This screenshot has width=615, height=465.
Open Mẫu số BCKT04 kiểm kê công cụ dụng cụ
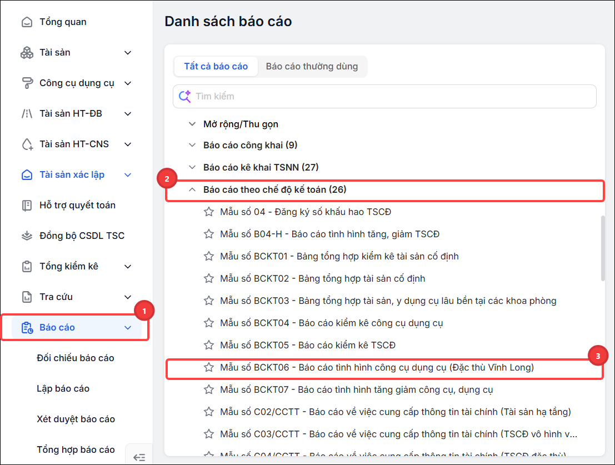332,323
